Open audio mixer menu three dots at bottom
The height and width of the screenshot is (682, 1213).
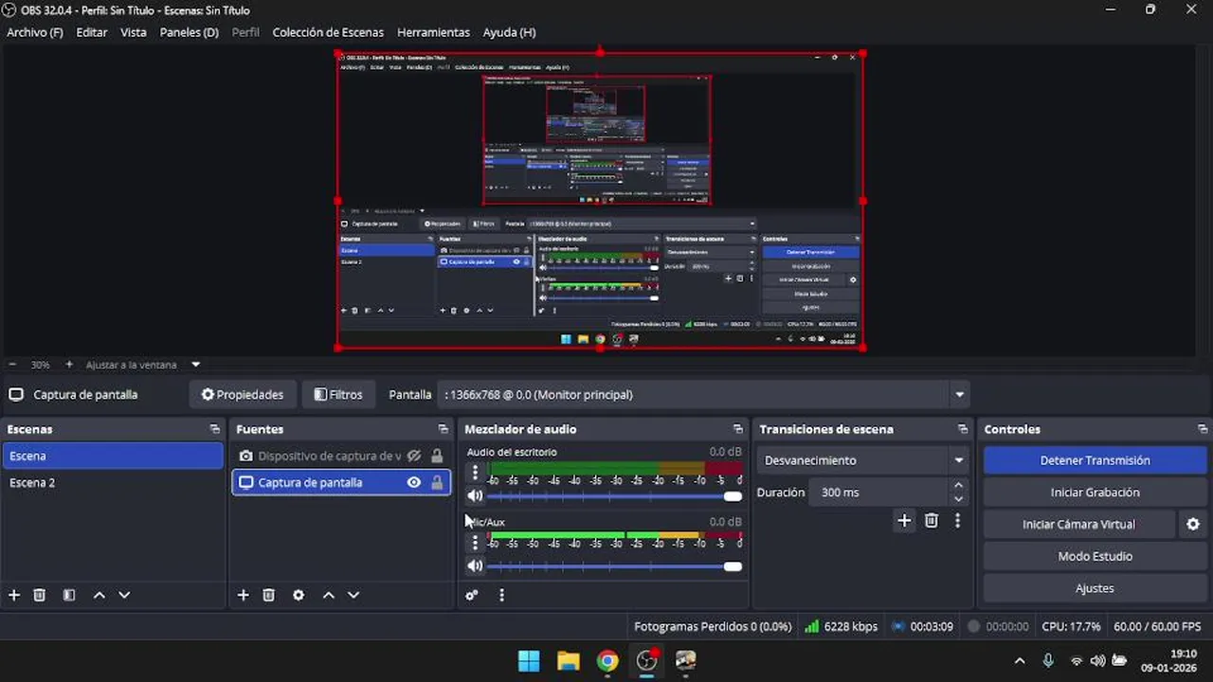tap(501, 595)
